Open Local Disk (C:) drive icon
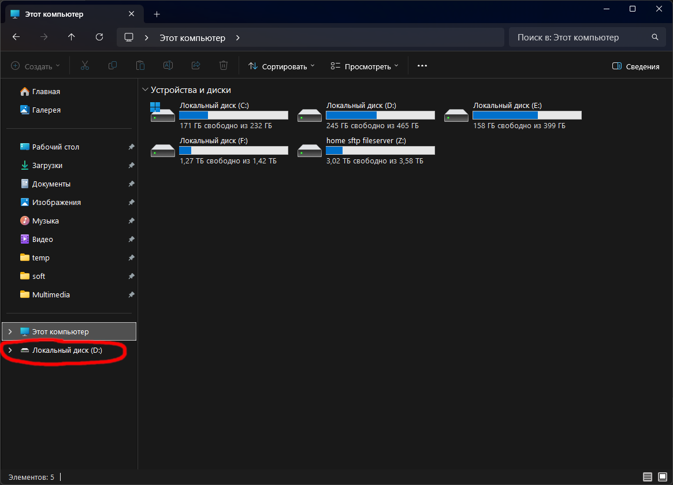The image size is (673, 485). pos(162,113)
